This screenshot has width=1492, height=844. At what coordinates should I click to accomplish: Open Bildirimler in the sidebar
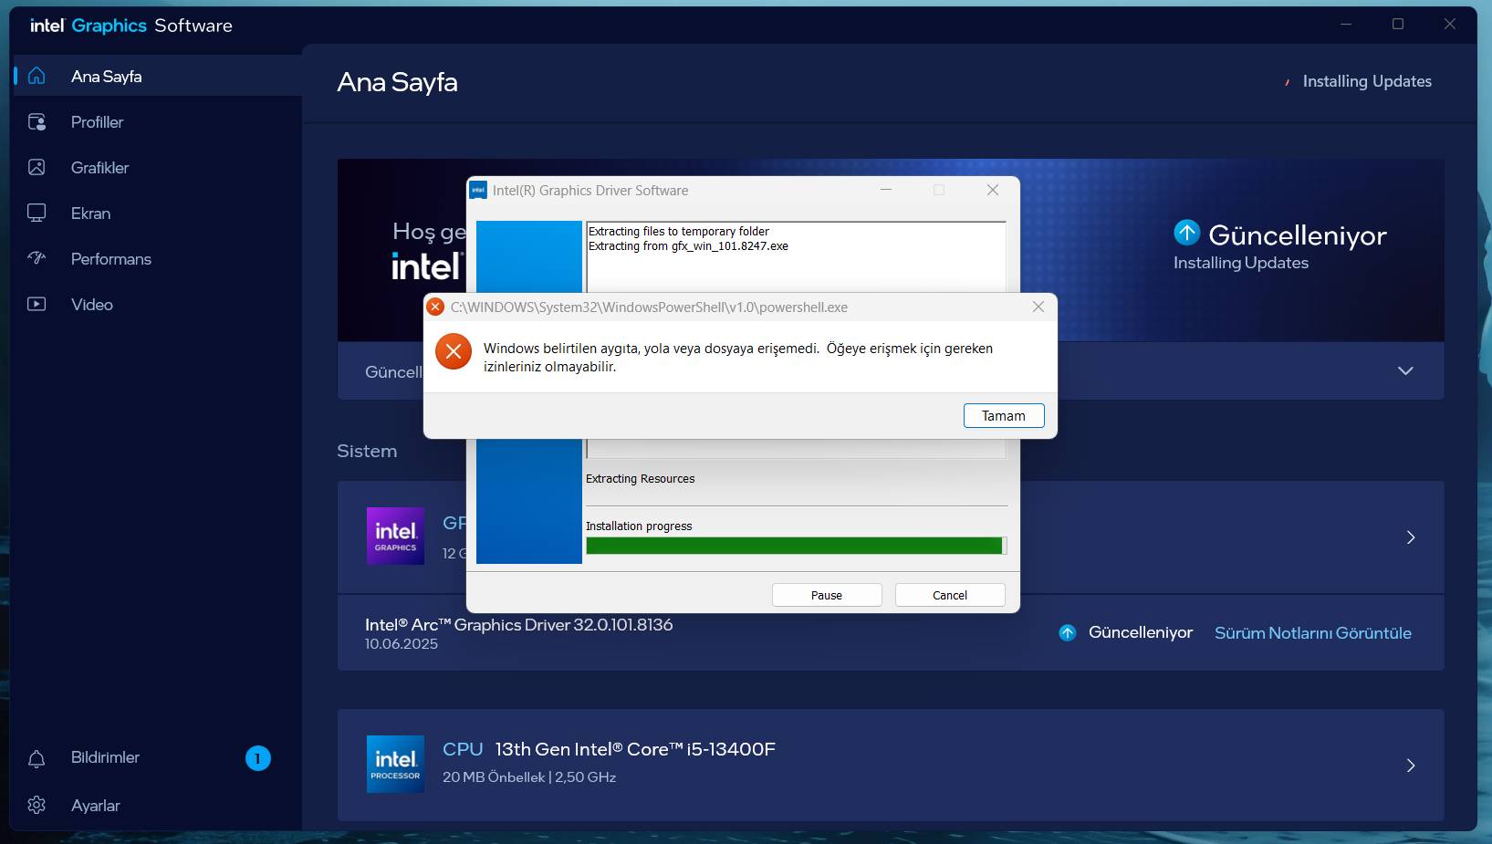point(105,757)
